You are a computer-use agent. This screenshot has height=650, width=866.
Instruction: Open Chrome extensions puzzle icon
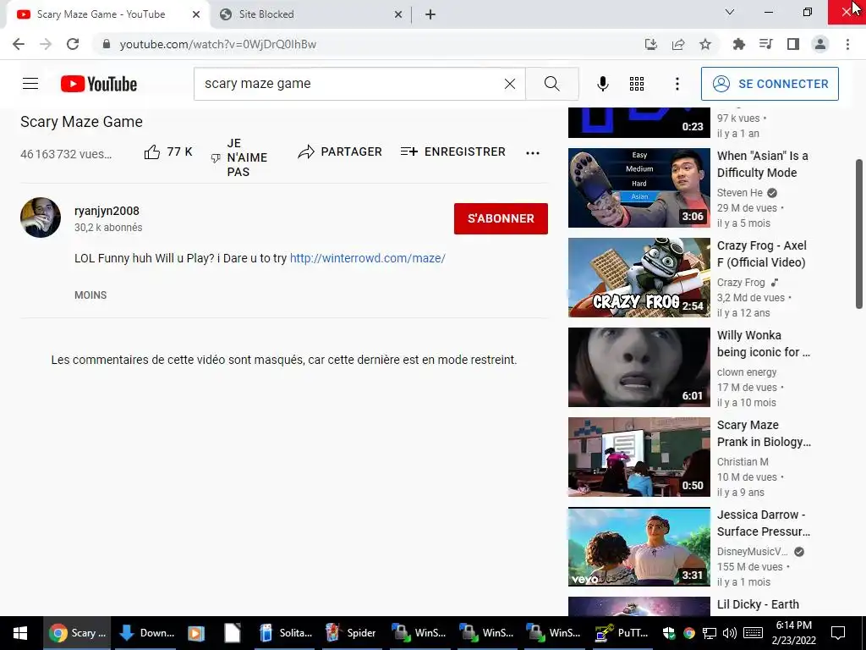click(x=738, y=44)
